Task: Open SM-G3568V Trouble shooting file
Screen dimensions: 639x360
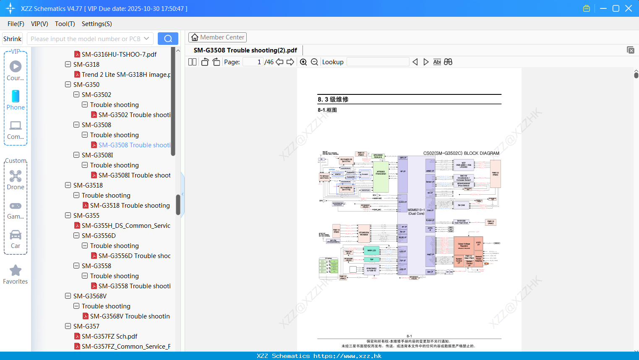Action: (x=126, y=316)
